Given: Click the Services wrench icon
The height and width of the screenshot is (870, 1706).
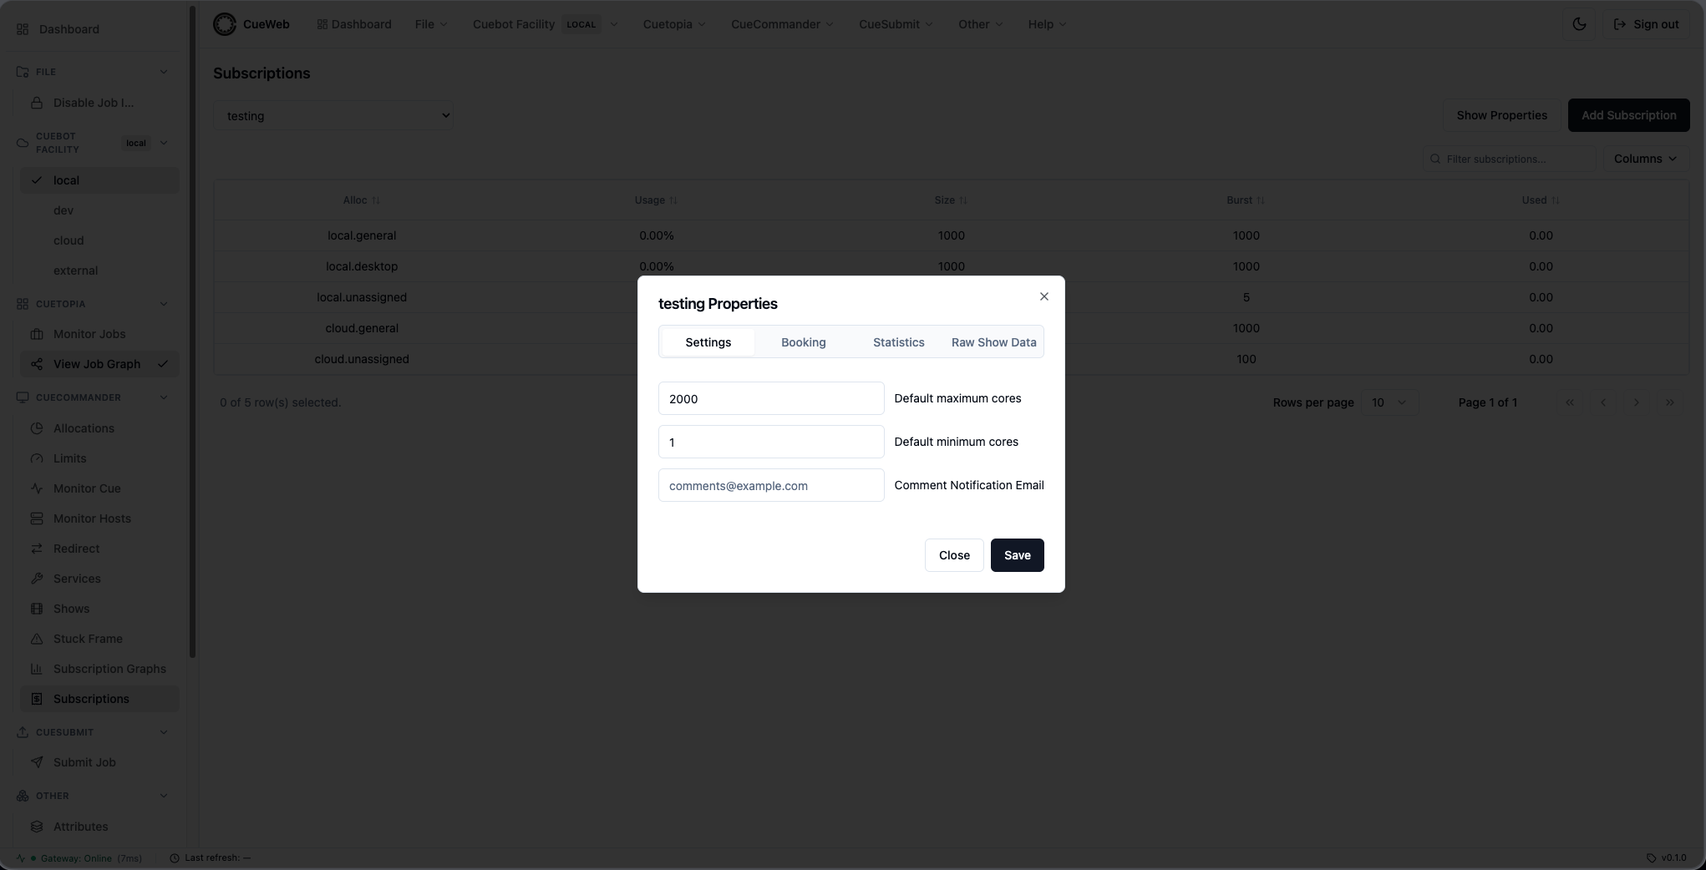Looking at the screenshot, I should [37, 579].
